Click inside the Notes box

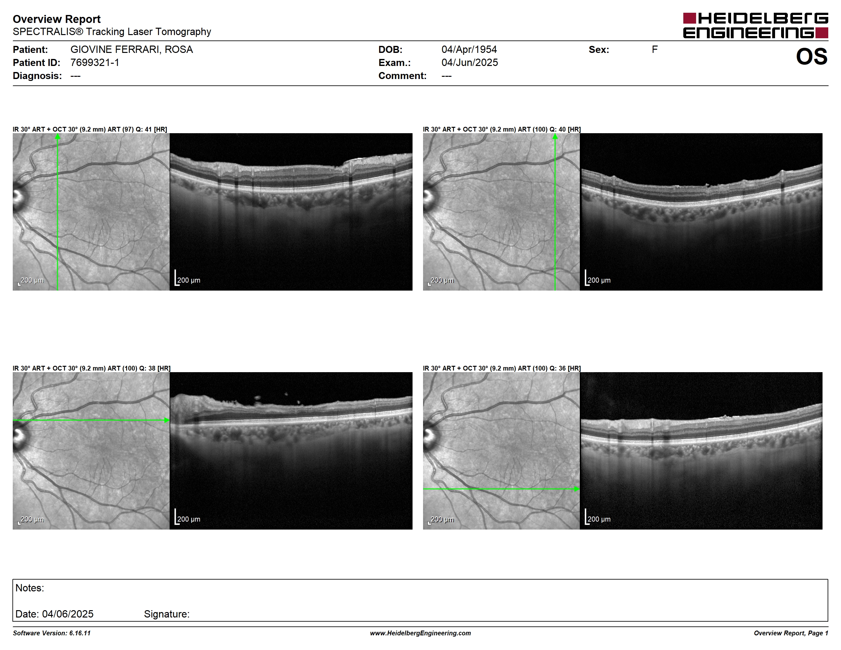(420, 600)
